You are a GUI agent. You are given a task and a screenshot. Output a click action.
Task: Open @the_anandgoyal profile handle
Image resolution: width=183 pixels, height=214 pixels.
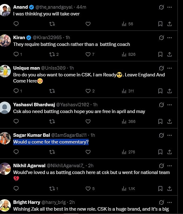pos(54,7)
